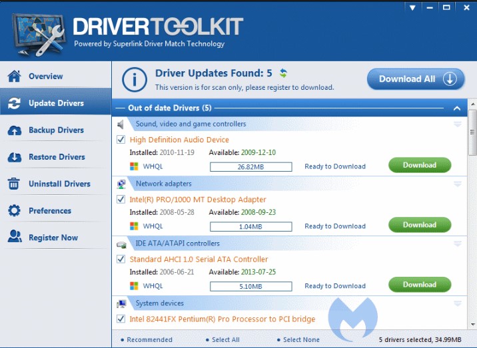
Task: Click the Update Drivers refresh arrows icon
Action: 14,103
